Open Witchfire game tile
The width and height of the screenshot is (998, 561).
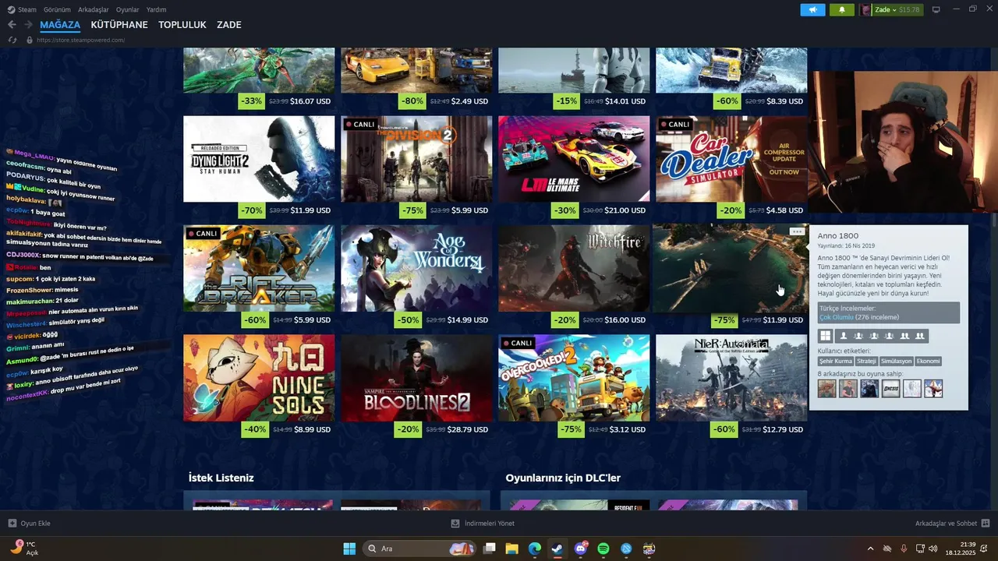[x=574, y=269]
